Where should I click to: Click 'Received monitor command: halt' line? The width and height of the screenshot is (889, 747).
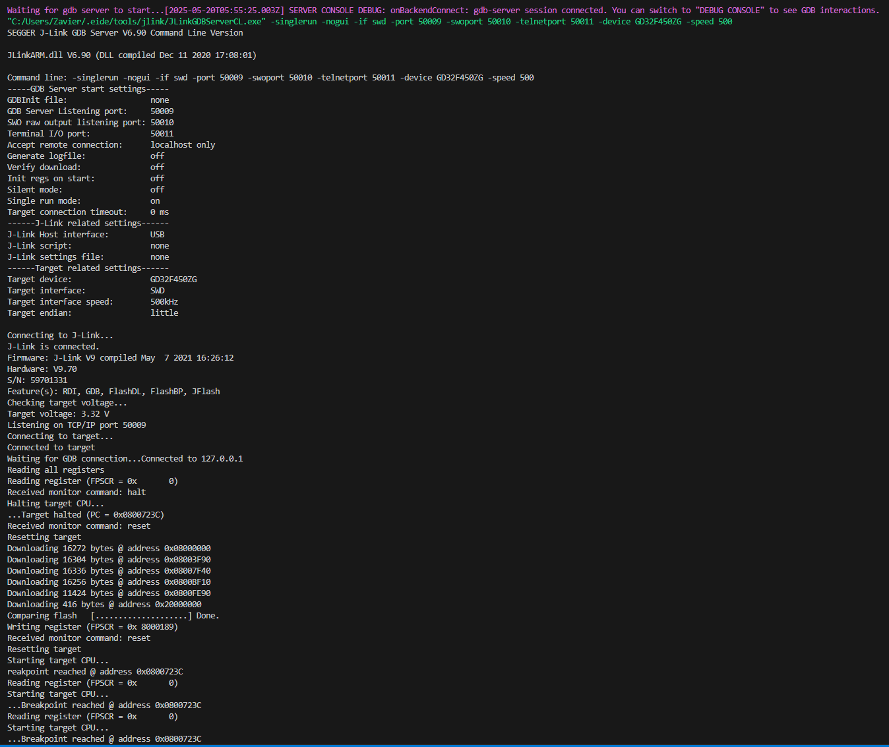tap(77, 493)
